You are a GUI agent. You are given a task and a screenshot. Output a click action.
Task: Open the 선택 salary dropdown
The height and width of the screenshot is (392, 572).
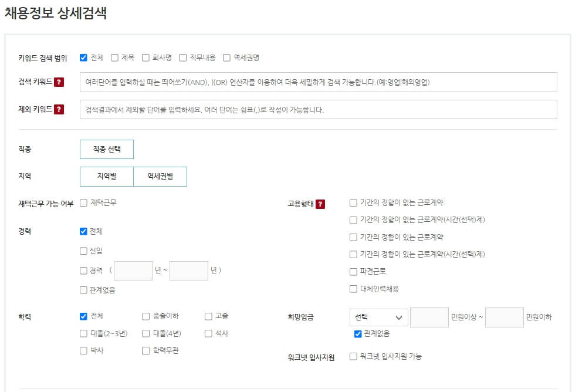[378, 316]
